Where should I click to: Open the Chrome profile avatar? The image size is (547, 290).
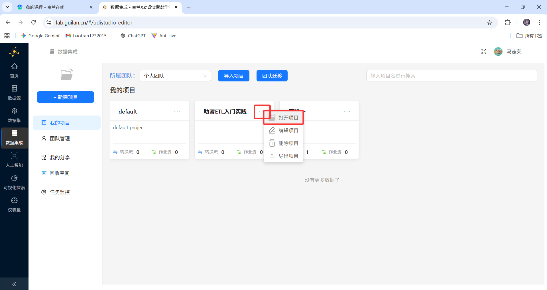tap(526, 22)
